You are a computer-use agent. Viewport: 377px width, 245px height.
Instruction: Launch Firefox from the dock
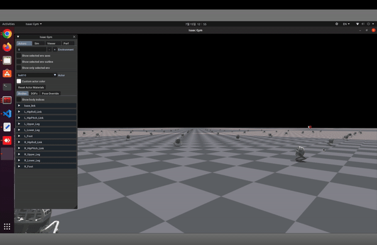(x=7, y=47)
